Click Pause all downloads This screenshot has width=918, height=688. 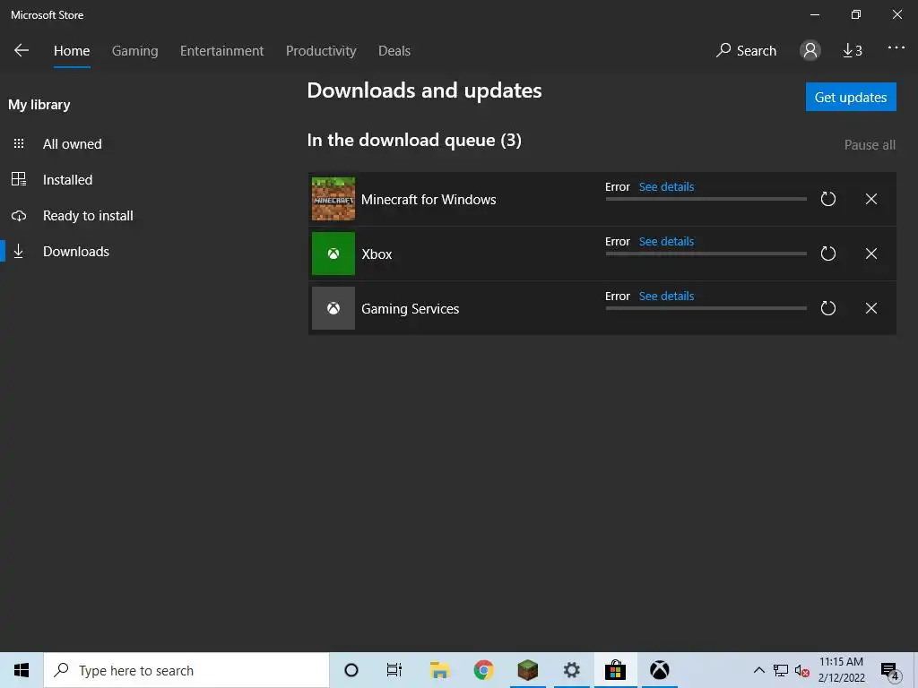point(870,145)
